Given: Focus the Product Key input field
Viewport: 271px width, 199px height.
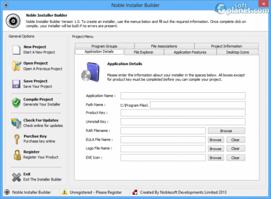Looking at the screenshot, I should tap(183, 113).
